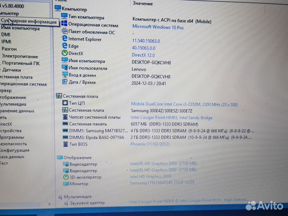Click the Internet Explorer icon
This screenshot has height=216, width=288.
pos(64,38)
